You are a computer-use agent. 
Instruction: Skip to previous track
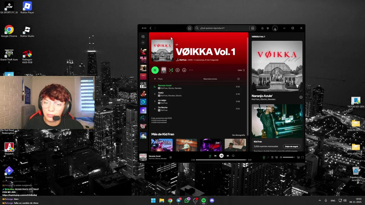point(215,156)
